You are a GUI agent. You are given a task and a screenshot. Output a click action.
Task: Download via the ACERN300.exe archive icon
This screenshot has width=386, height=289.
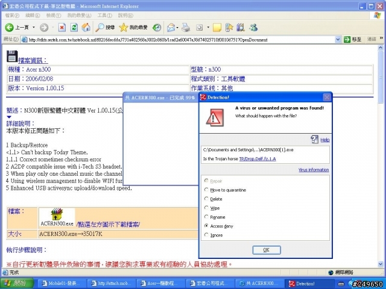(57, 214)
